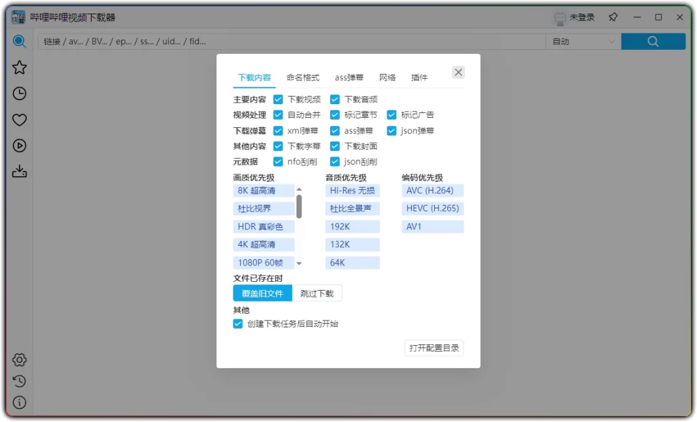Click the restore/reset icon above info icon

(19, 381)
